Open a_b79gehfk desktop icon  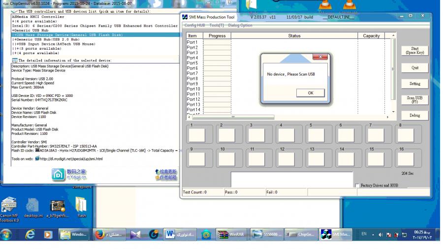coord(58,209)
